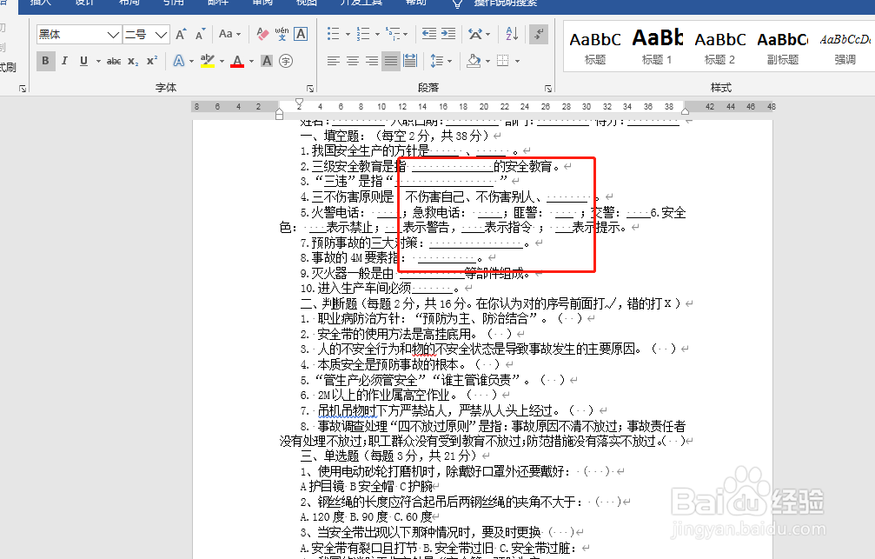The height and width of the screenshot is (559, 875).
Task: Open font dialog launcher in 字体 group
Action: [309, 88]
